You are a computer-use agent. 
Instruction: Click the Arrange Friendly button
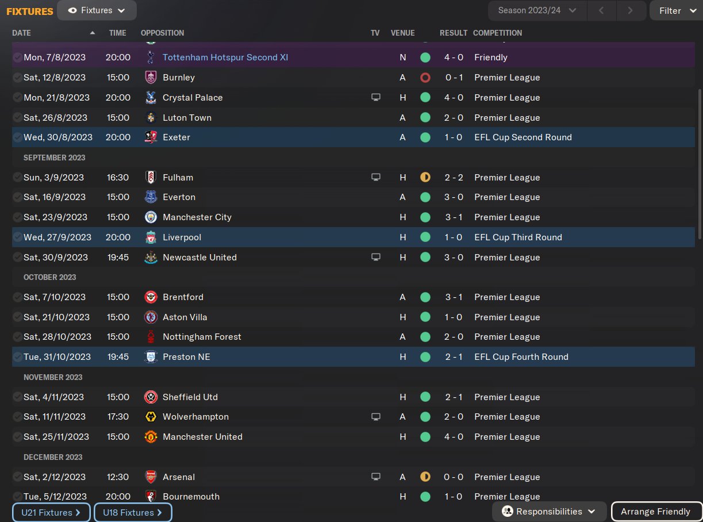pyautogui.click(x=655, y=512)
